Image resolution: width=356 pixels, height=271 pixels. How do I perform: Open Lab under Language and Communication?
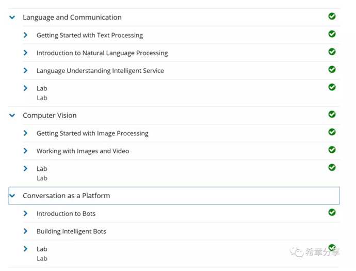click(x=42, y=88)
